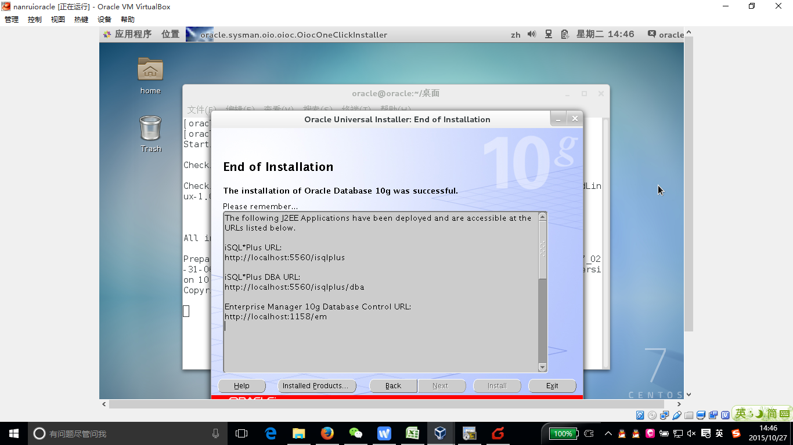Click the installer text area scrollbar thumb
The height and width of the screenshot is (445, 793).
(543, 250)
